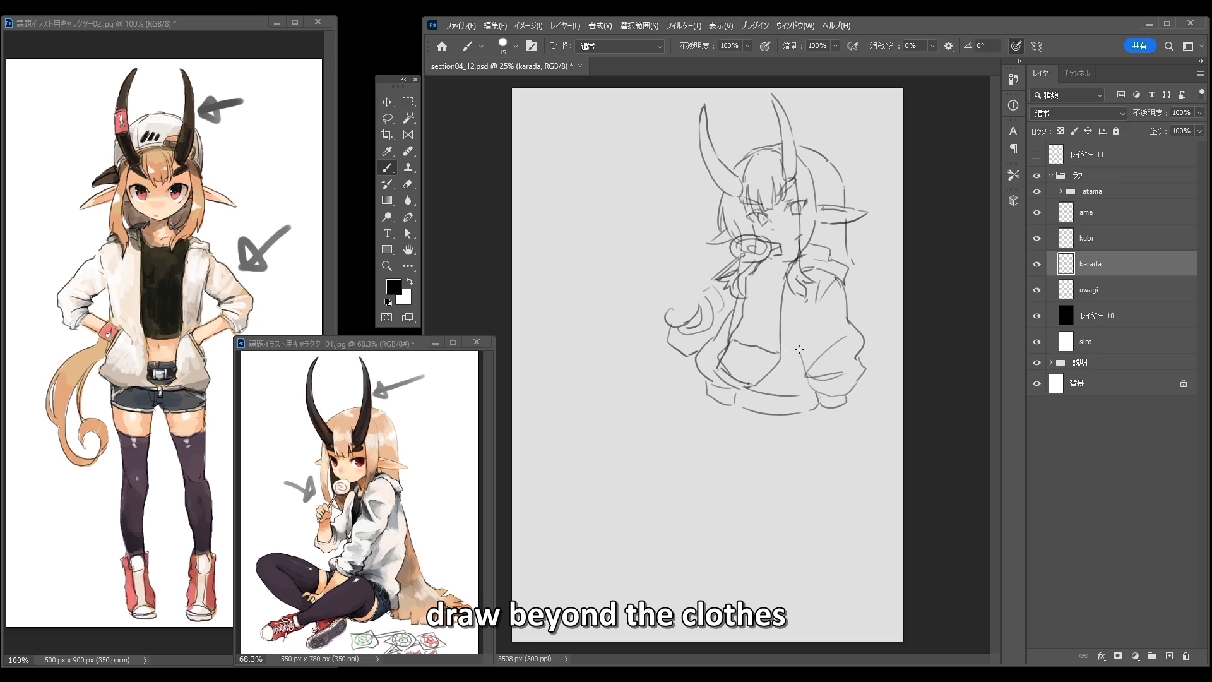
Task: Show the レイヤー 11 layer
Action: tap(1037, 155)
